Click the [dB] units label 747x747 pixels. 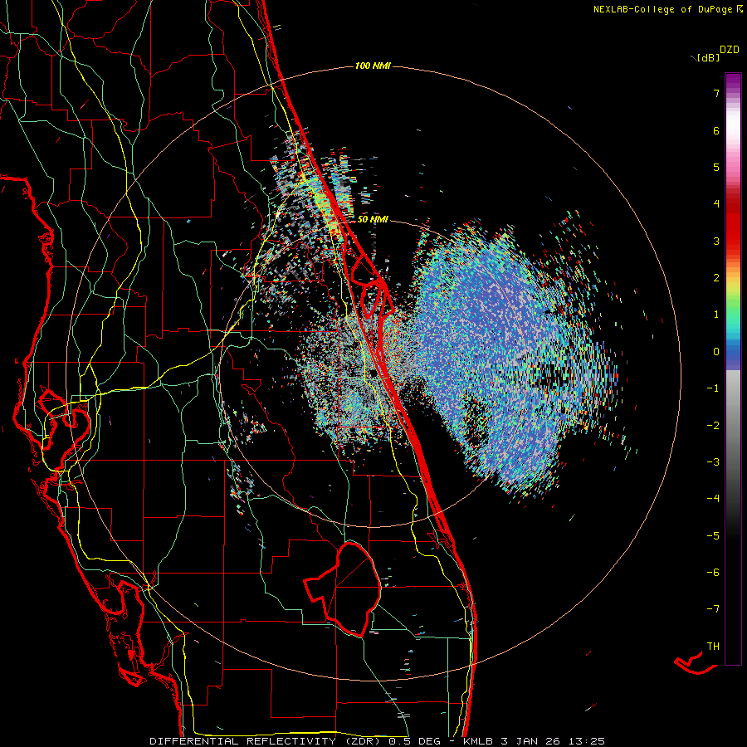(709, 57)
